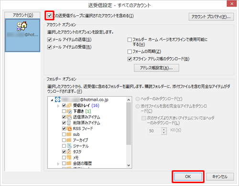239x186 pixels.
Task: Click the 送信済みアイテム folder icon
Action: click(x=69, y=117)
